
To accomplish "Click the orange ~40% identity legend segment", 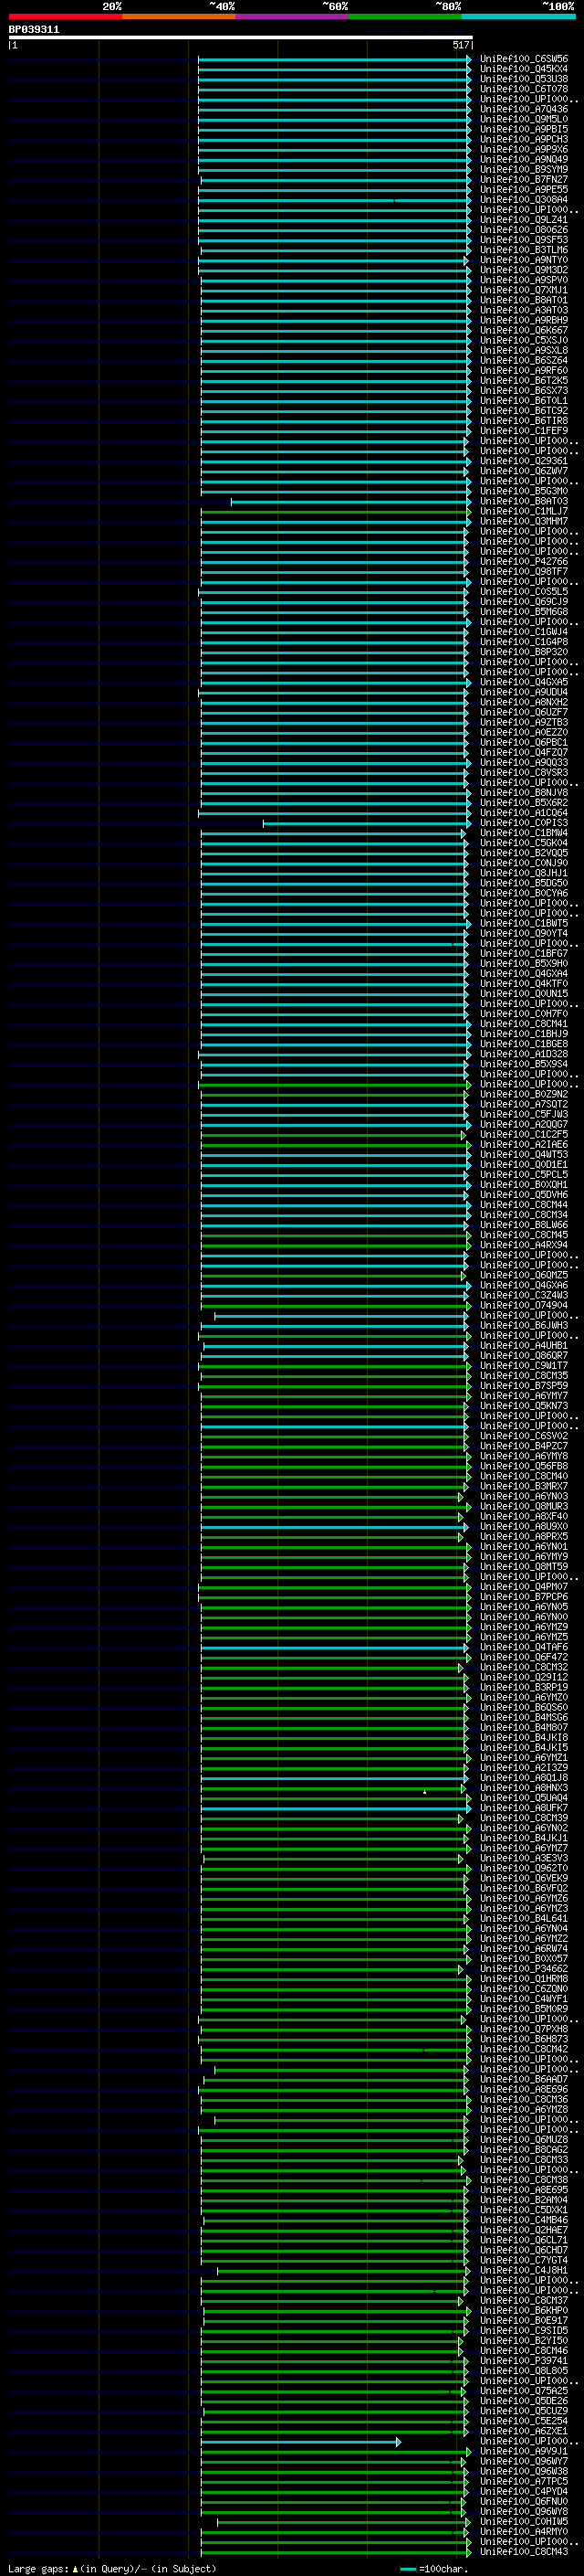I will [179, 16].
